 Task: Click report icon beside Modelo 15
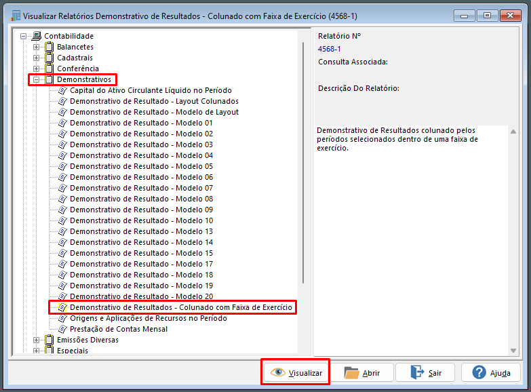[62, 253]
